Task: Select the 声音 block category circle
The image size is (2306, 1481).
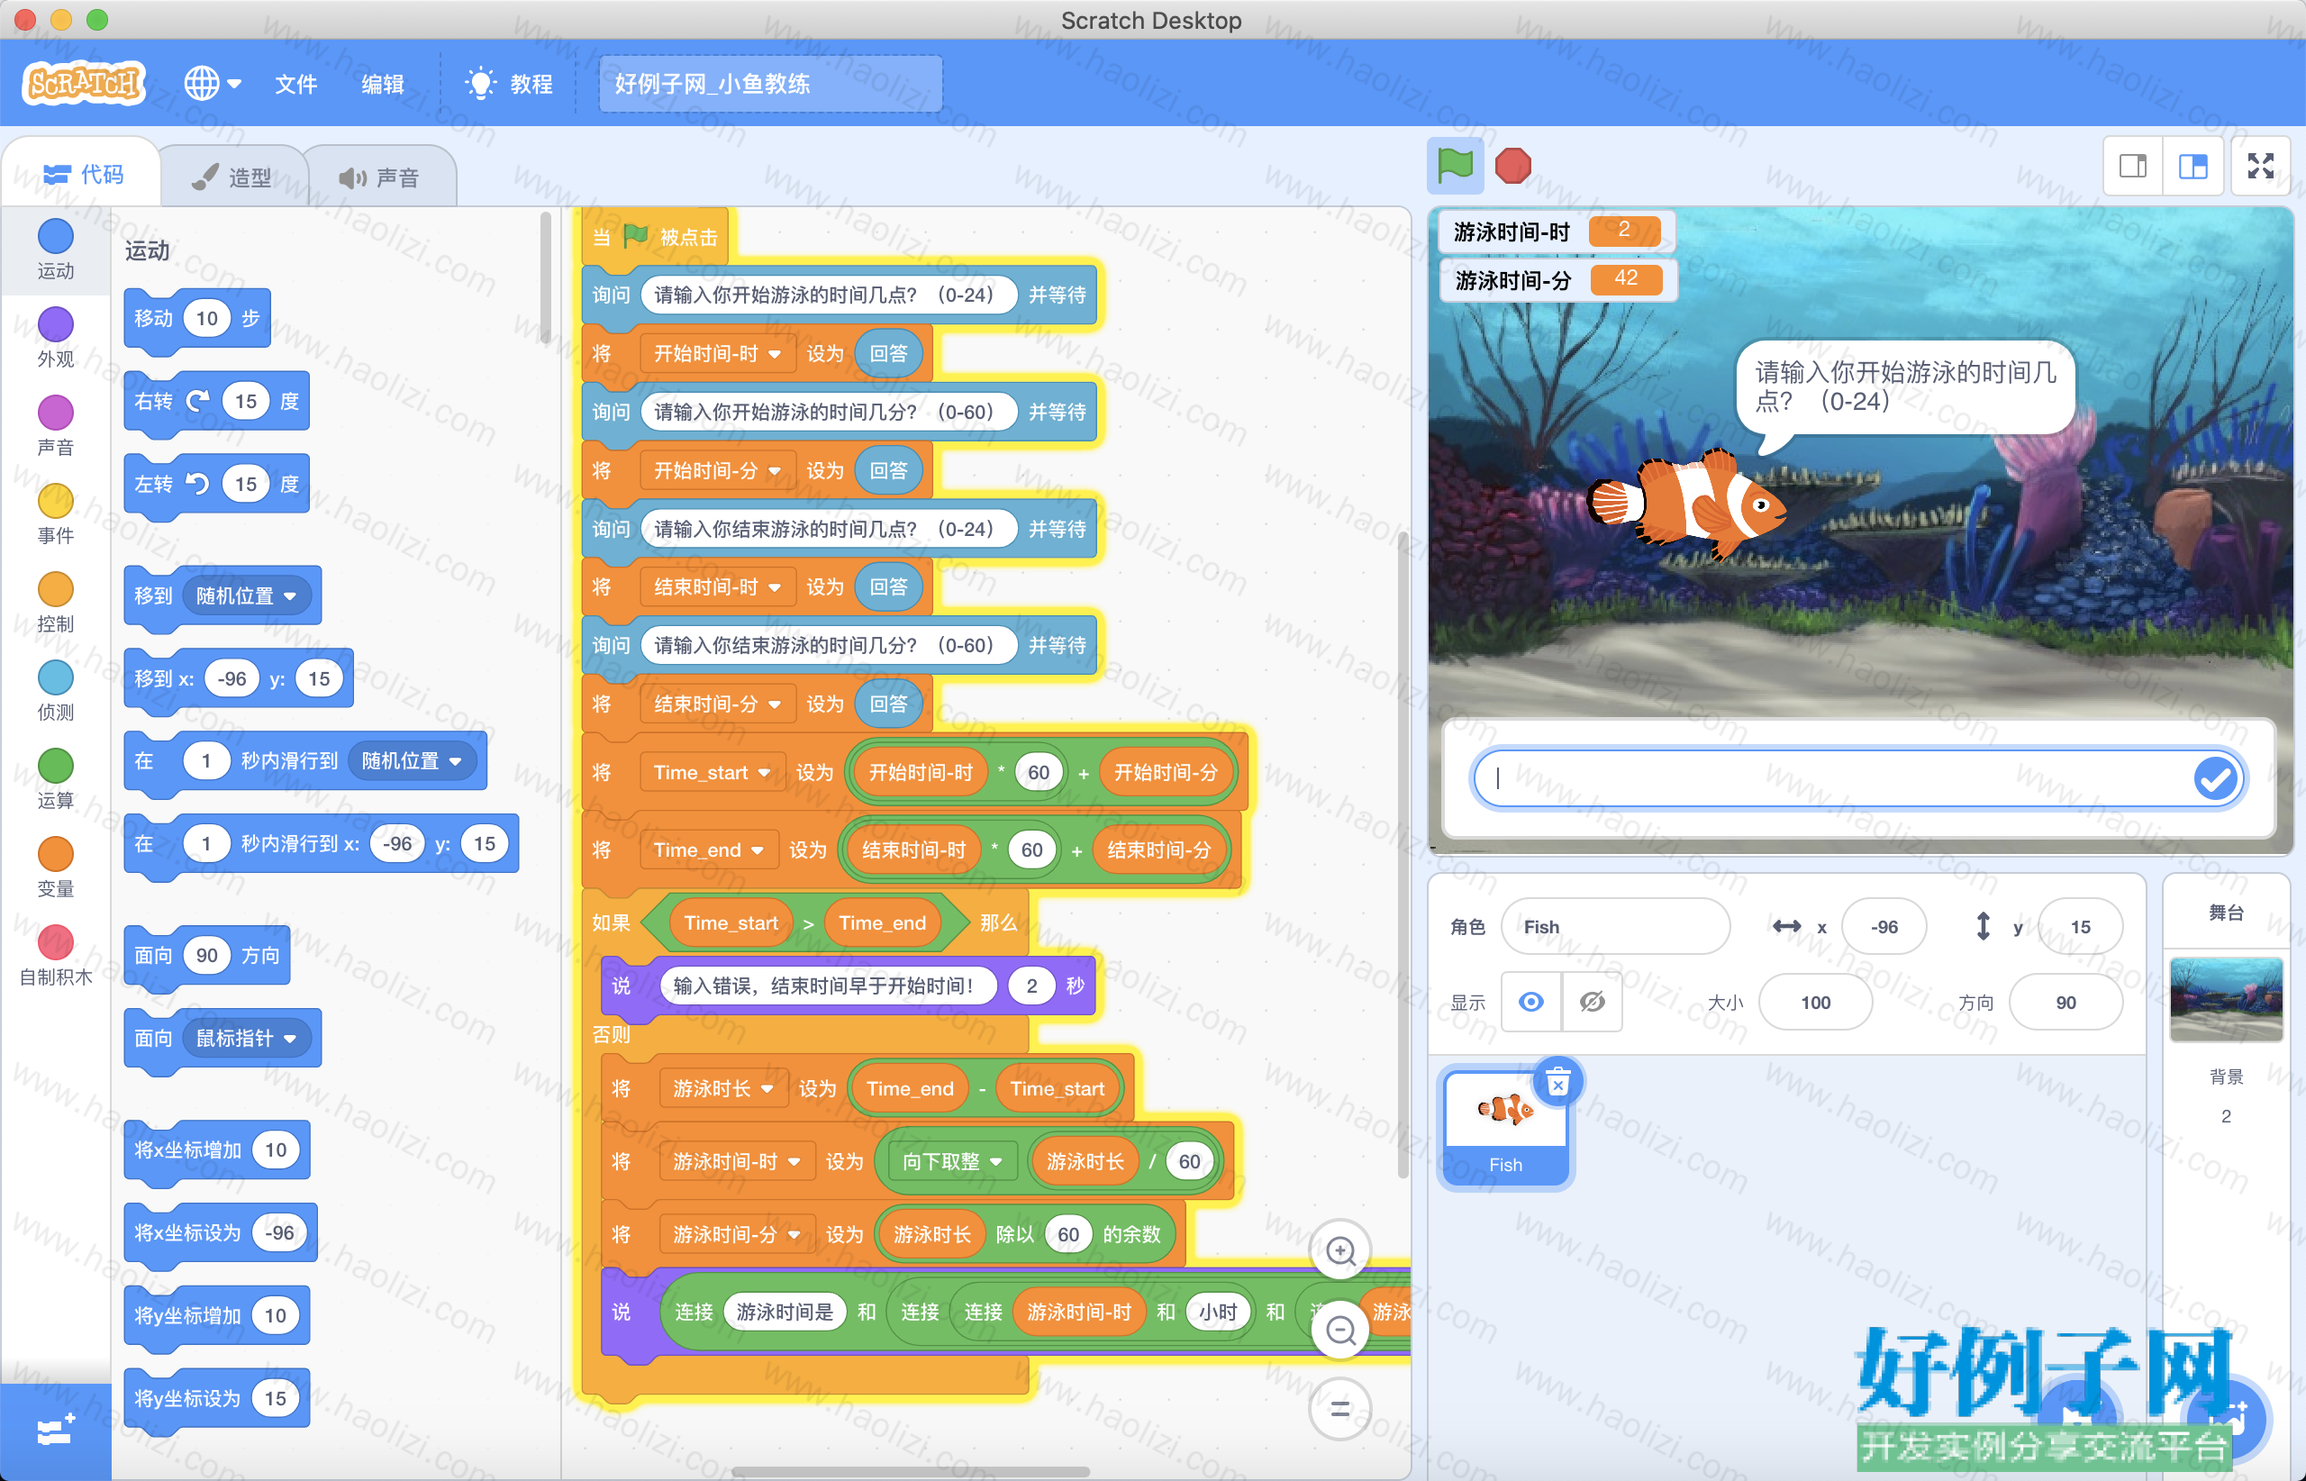Action: 56,413
